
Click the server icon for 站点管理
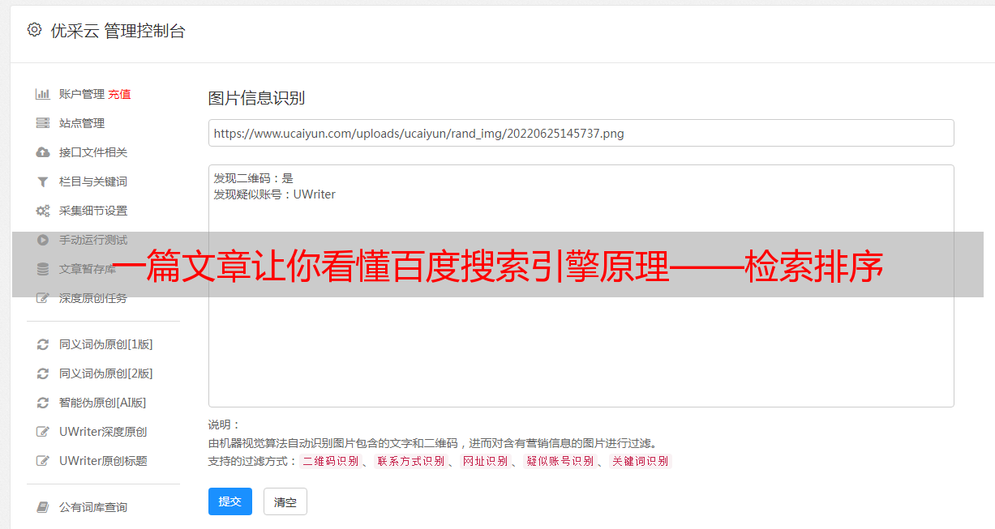(43, 123)
